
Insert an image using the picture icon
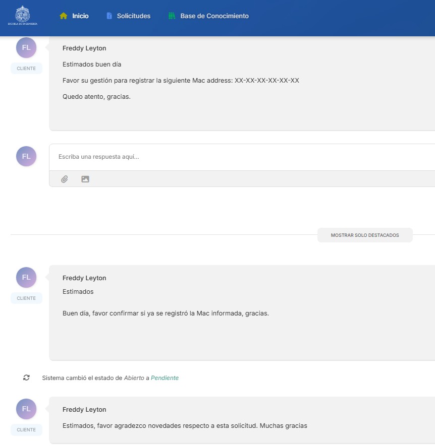(x=85, y=179)
